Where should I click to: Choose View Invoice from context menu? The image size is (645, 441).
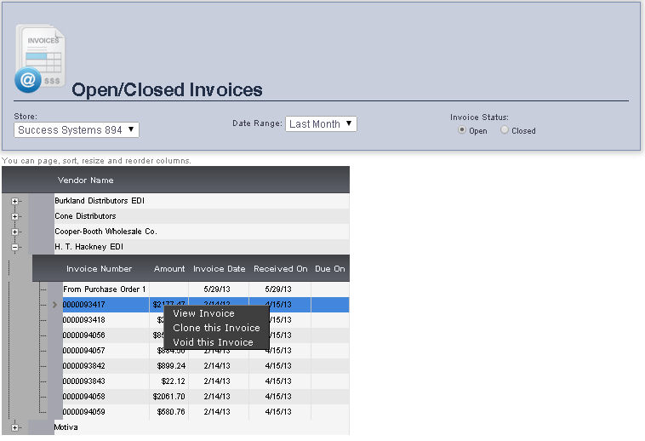click(x=203, y=313)
